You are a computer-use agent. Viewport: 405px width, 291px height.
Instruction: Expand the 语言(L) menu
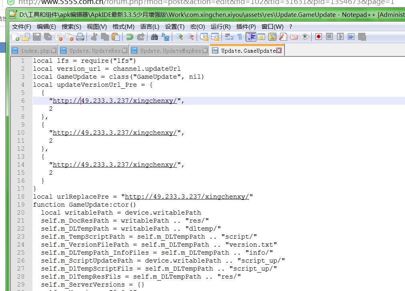149,27
